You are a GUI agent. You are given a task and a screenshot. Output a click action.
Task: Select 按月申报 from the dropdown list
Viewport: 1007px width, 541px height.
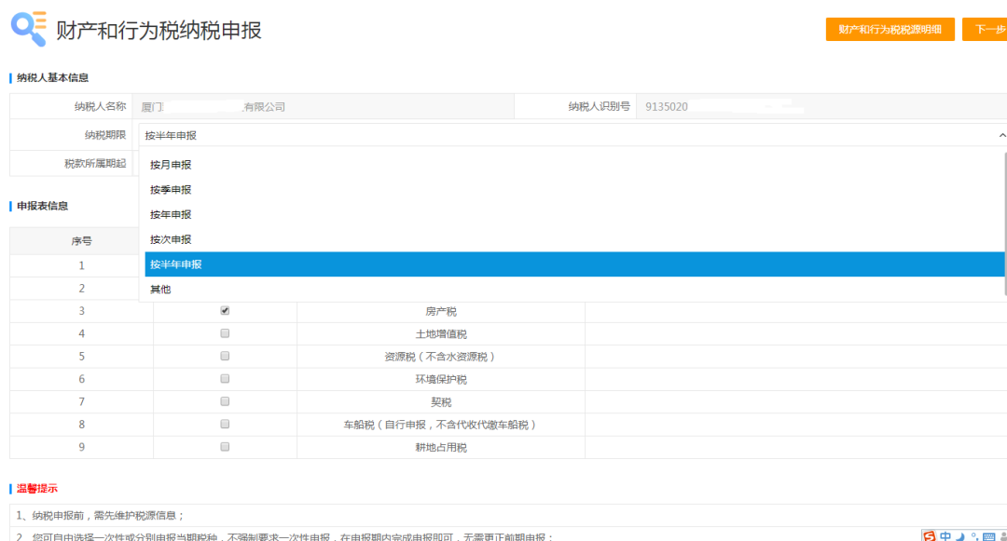[x=171, y=164]
